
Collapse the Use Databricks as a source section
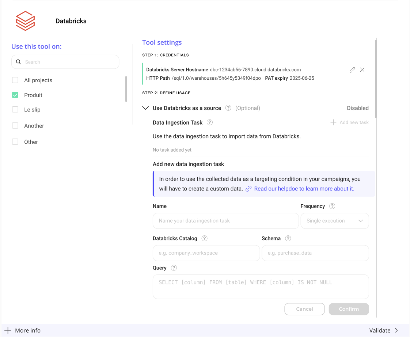[x=145, y=108]
